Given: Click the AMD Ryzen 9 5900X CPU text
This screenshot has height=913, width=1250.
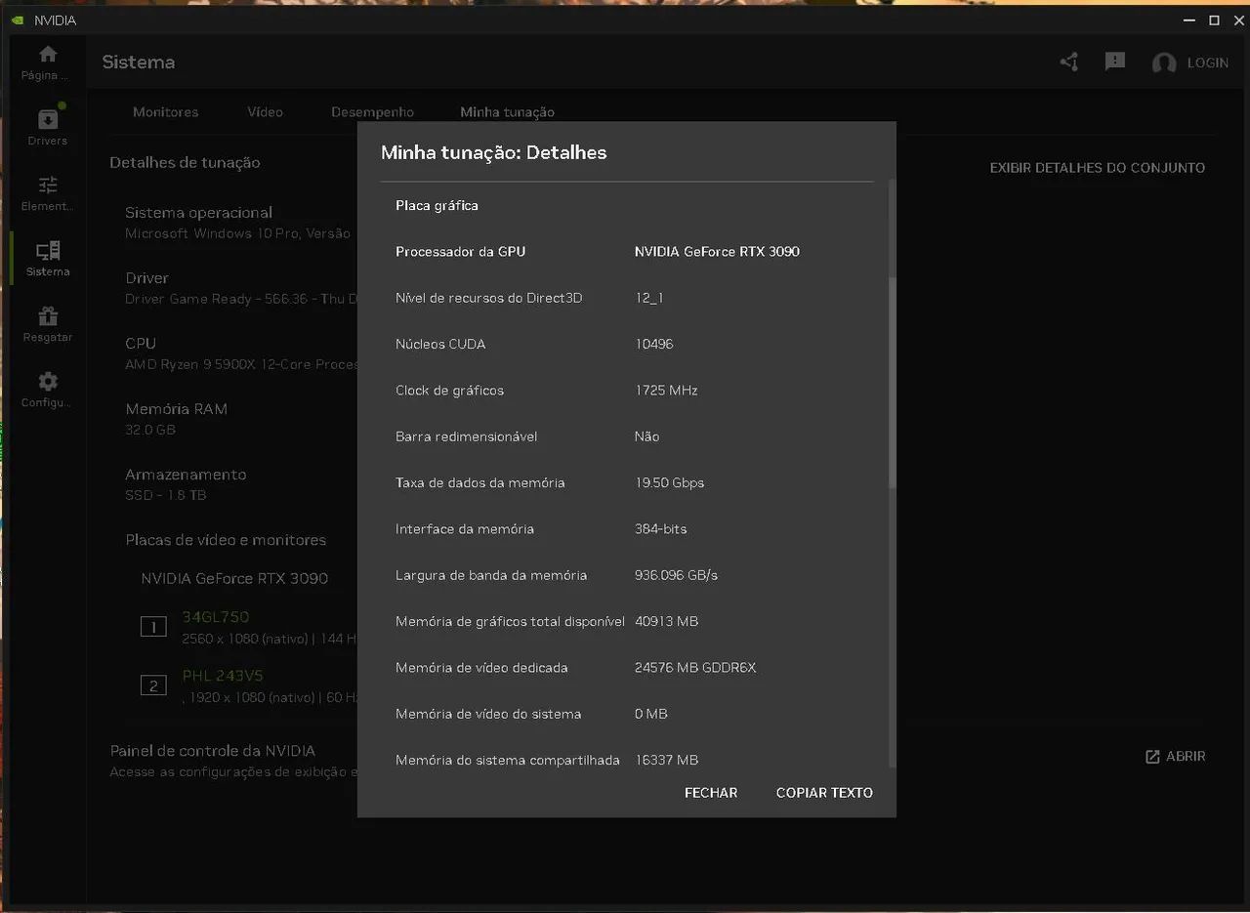Looking at the screenshot, I should pyautogui.click(x=241, y=364).
